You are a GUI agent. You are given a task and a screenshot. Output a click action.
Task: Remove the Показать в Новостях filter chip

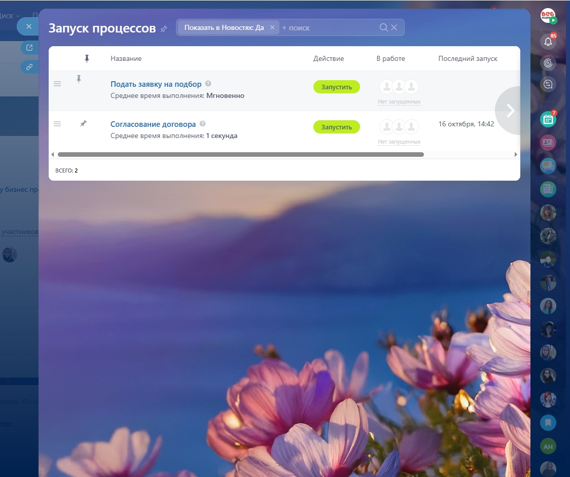272,27
